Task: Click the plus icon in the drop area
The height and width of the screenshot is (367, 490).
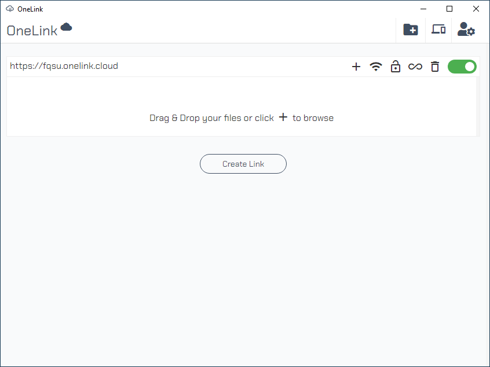Action: click(283, 117)
